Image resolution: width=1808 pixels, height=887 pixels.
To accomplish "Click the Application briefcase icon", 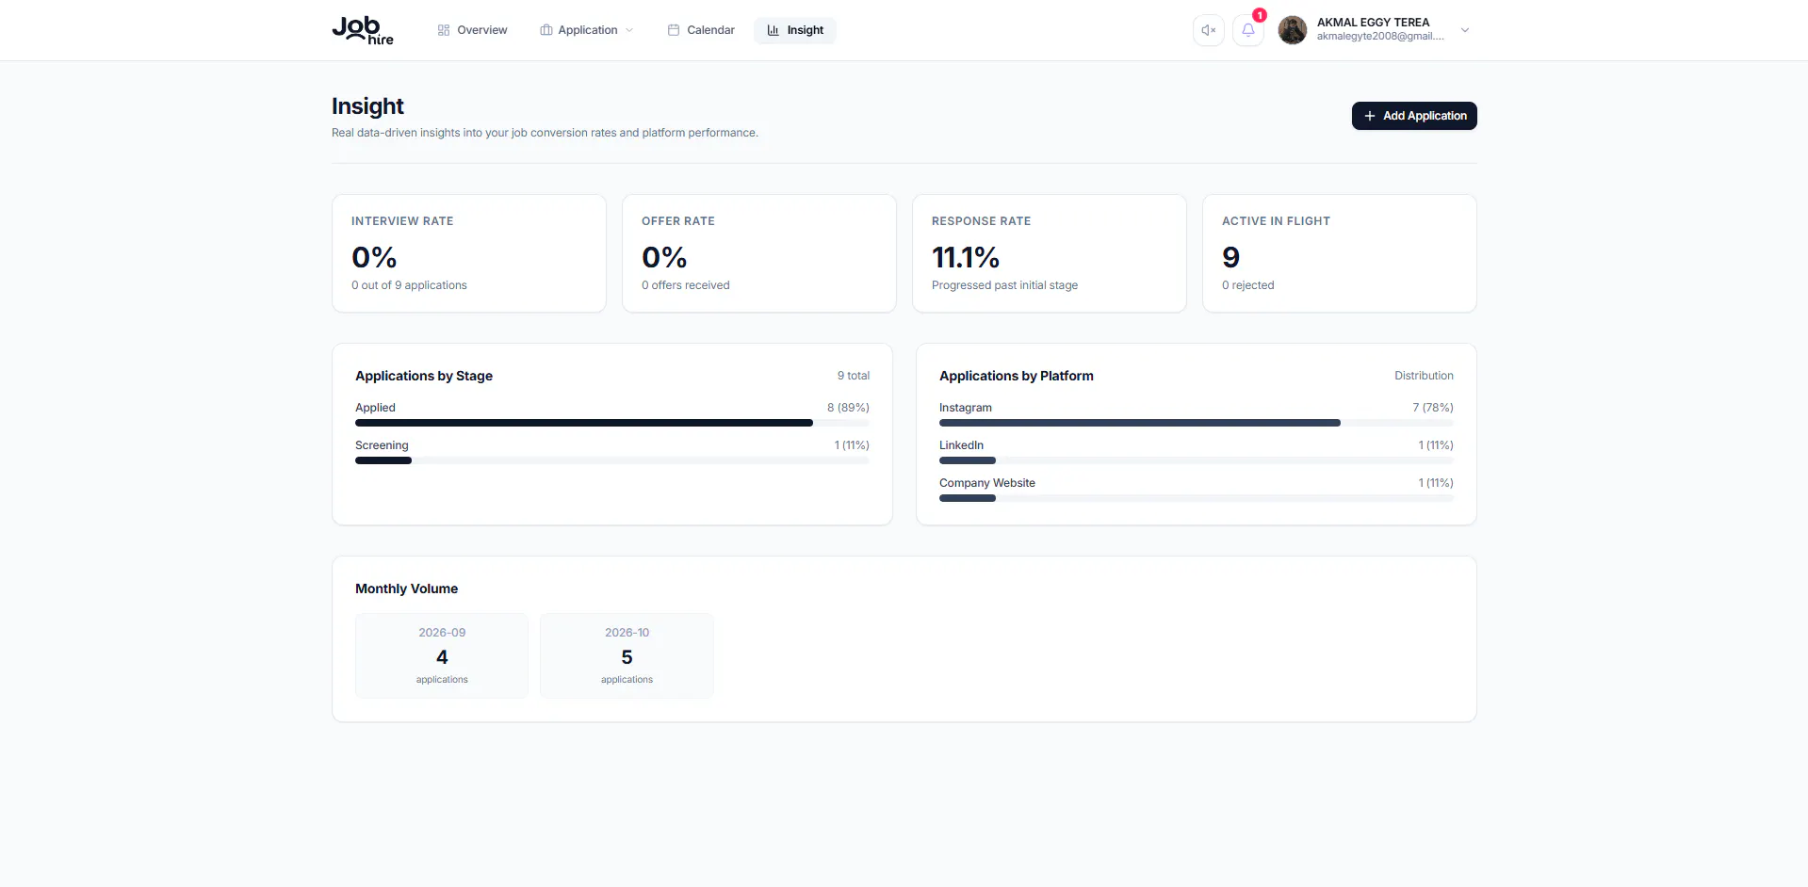I will pos(546,30).
